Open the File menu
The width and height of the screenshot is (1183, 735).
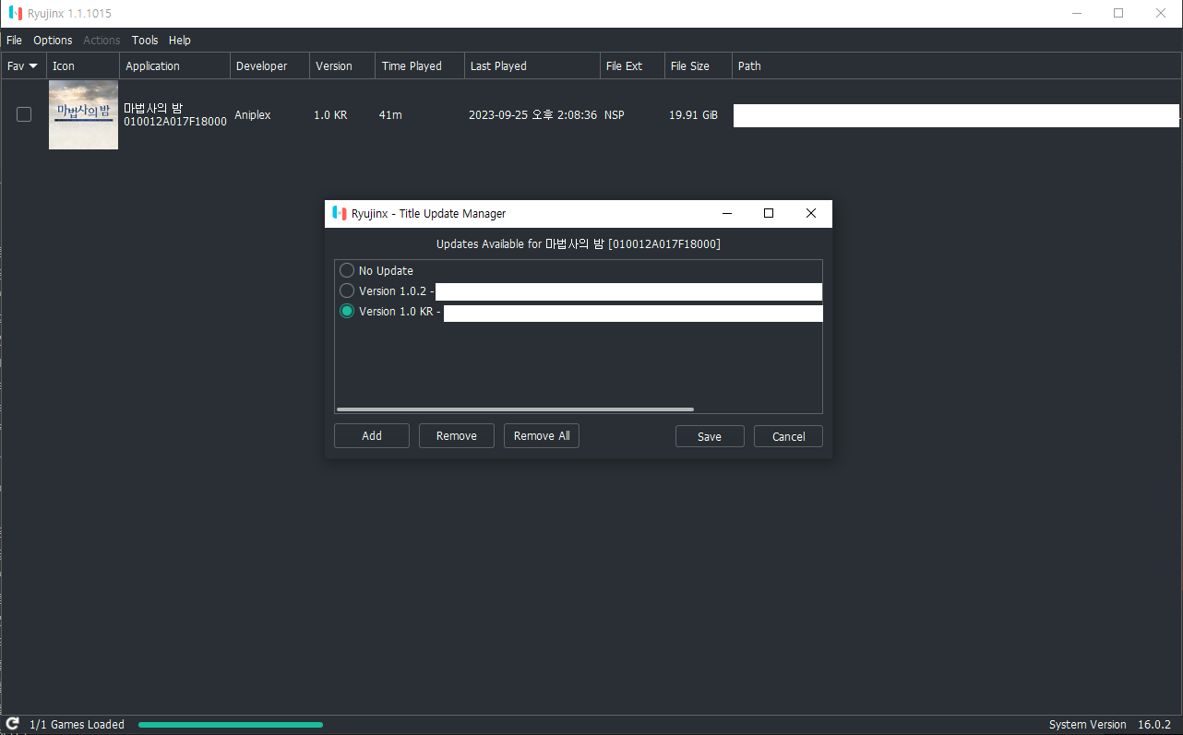point(14,41)
